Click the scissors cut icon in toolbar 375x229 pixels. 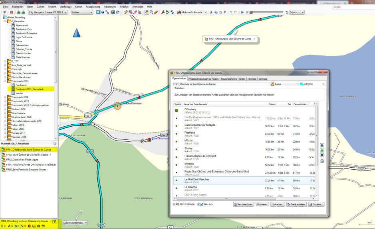211,12
